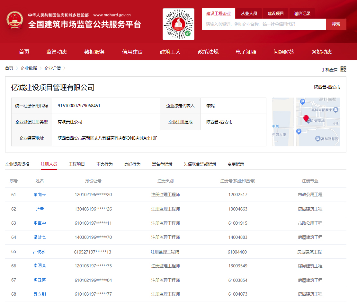Open the 诚信记录 search tab
The image size is (357, 303).
pos(301,13)
